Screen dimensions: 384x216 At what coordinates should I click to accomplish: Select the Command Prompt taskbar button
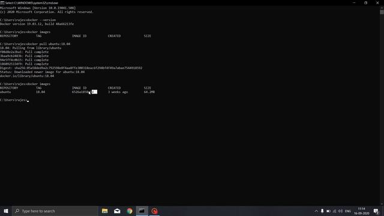pos(142,211)
